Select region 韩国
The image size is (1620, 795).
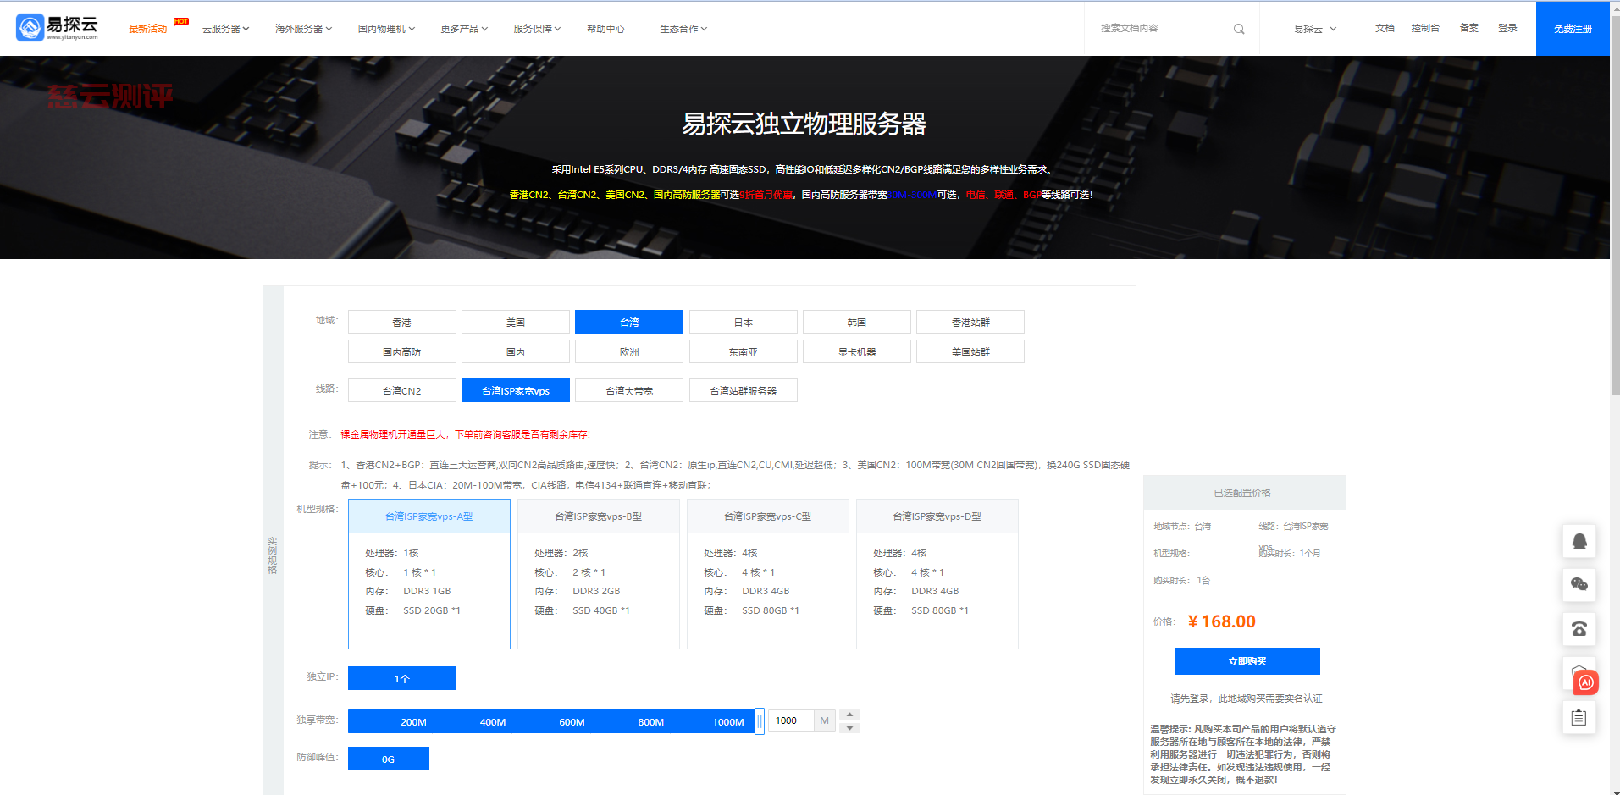[x=857, y=322]
